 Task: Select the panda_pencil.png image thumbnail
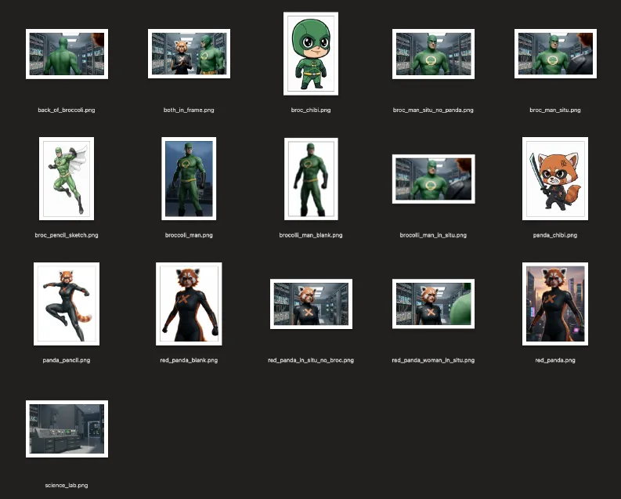[67, 304]
